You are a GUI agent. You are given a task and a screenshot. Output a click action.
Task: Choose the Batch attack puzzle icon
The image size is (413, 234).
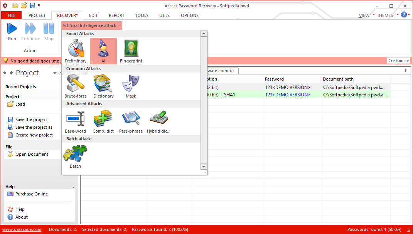tap(75, 157)
